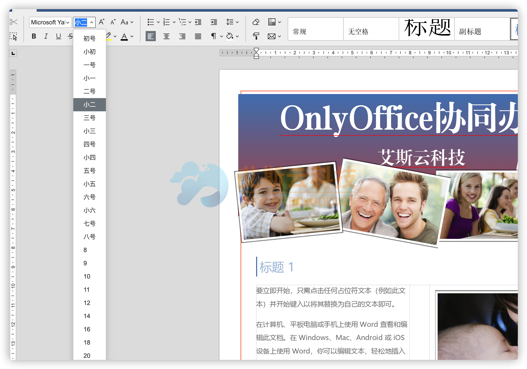Expand the line spacing dropdown arrow
The width and height of the screenshot is (527, 369).
click(x=237, y=22)
